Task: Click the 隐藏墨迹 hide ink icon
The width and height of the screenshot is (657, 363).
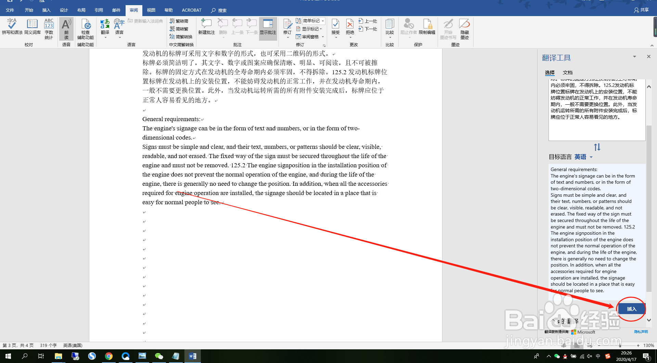Action: 465,29
